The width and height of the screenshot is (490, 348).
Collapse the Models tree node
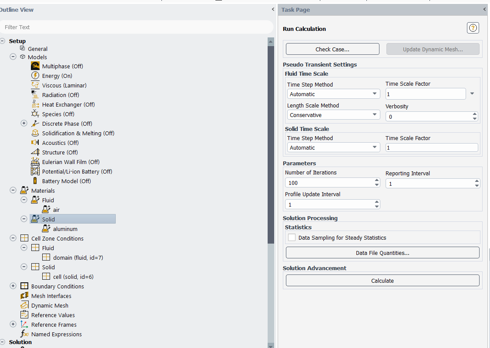coord(13,57)
